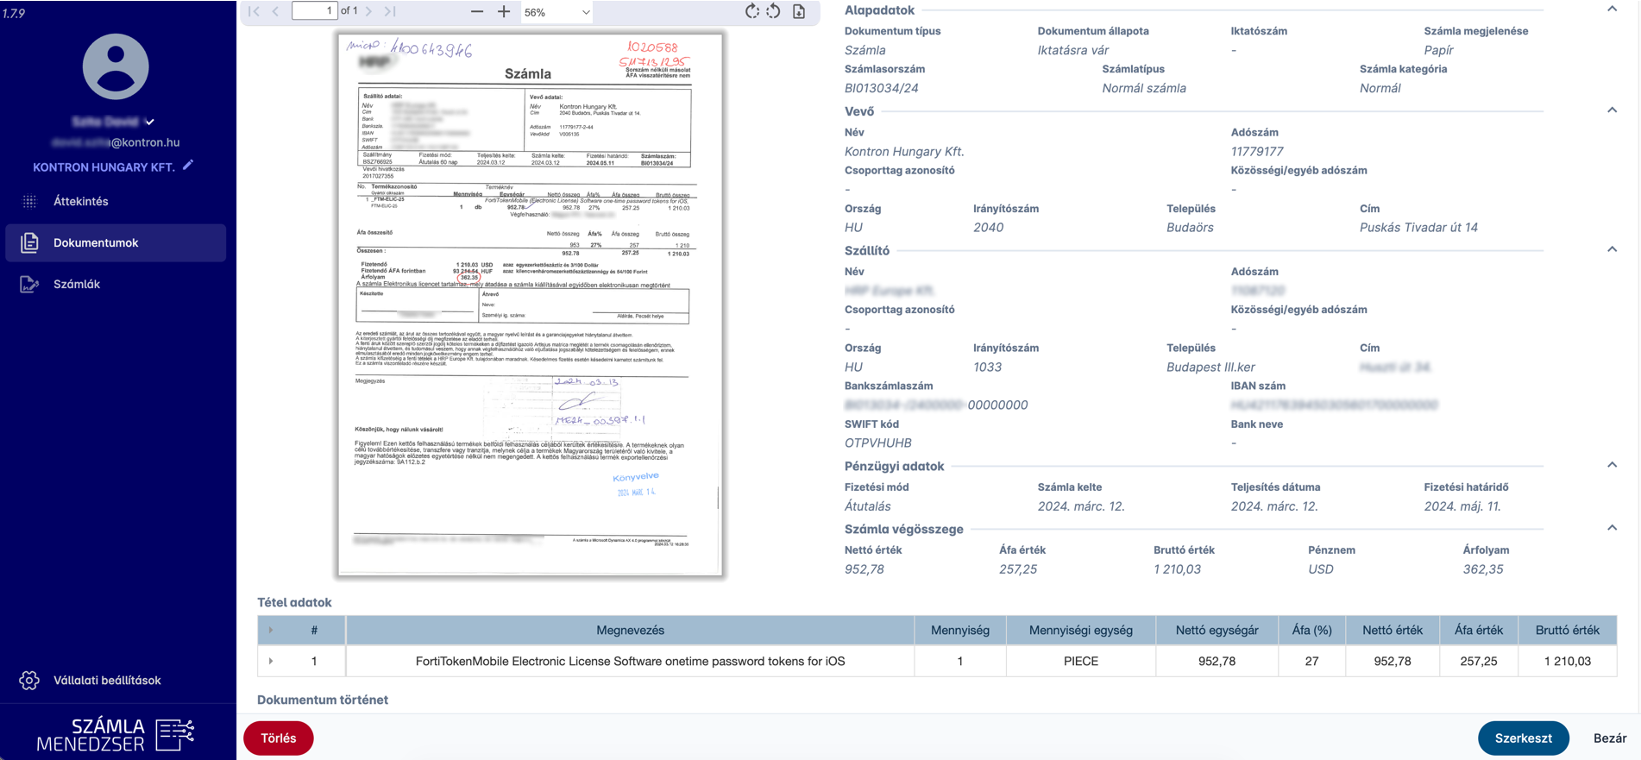Viewport: 1641px width, 760px height.
Task: Expand row 1 in Tétel adatok table
Action: 271,662
